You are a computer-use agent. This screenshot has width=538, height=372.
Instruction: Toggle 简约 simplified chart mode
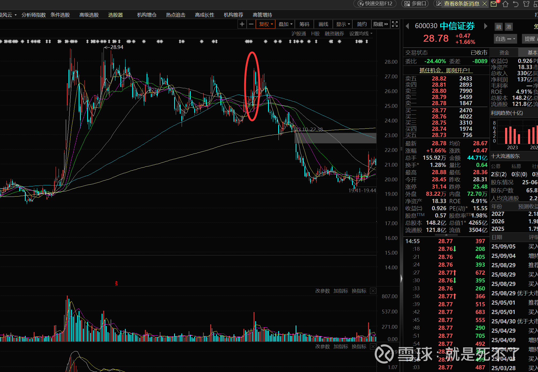coord(362,24)
